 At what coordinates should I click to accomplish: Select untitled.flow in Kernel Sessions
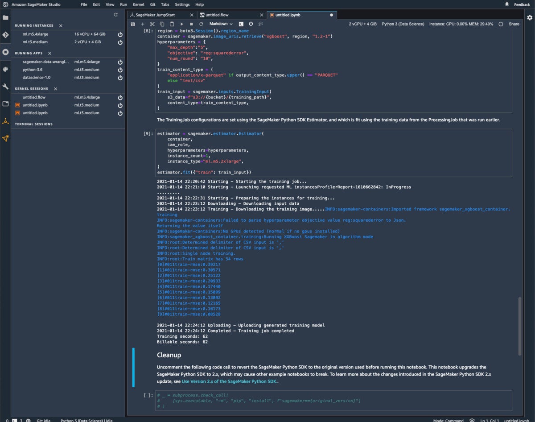(x=34, y=97)
